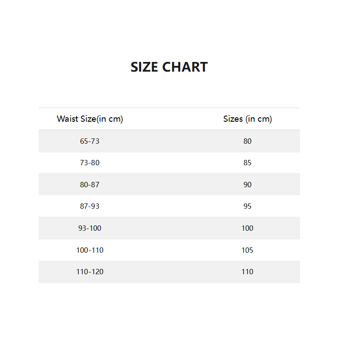Click the size 90 value
The height and width of the screenshot is (341, 341).
tap(247, 185)
